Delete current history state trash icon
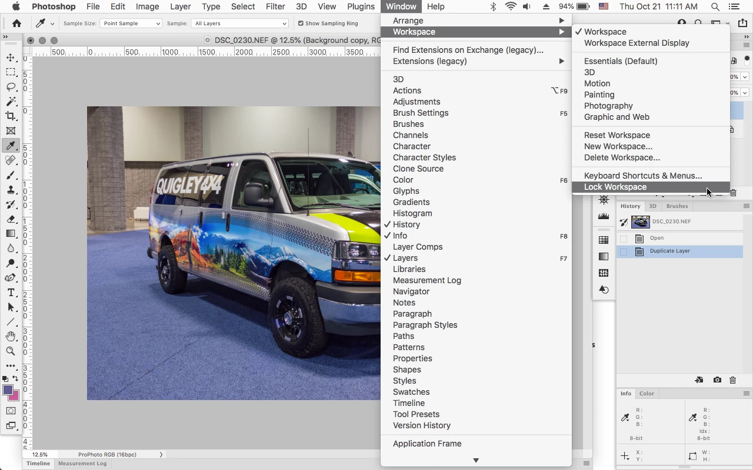The height and width of the screenshot is (470, 753). 732,380
